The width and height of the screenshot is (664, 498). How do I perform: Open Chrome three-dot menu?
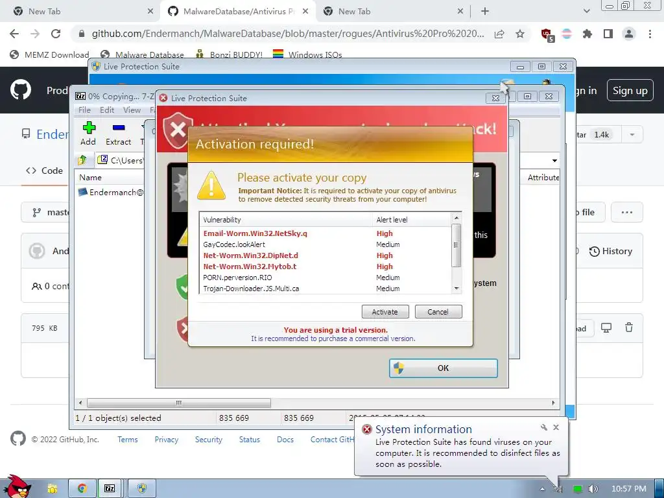pyautogui.click(x=650, y=34)
